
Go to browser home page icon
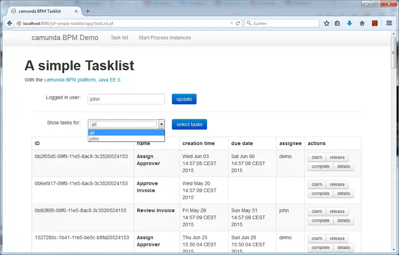coord(362,24)
